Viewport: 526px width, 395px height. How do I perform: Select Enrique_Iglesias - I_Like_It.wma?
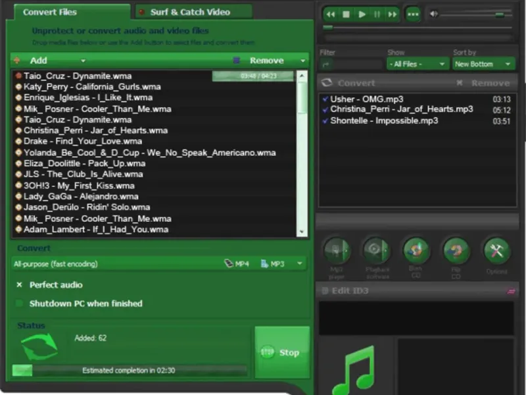point(88,97)
